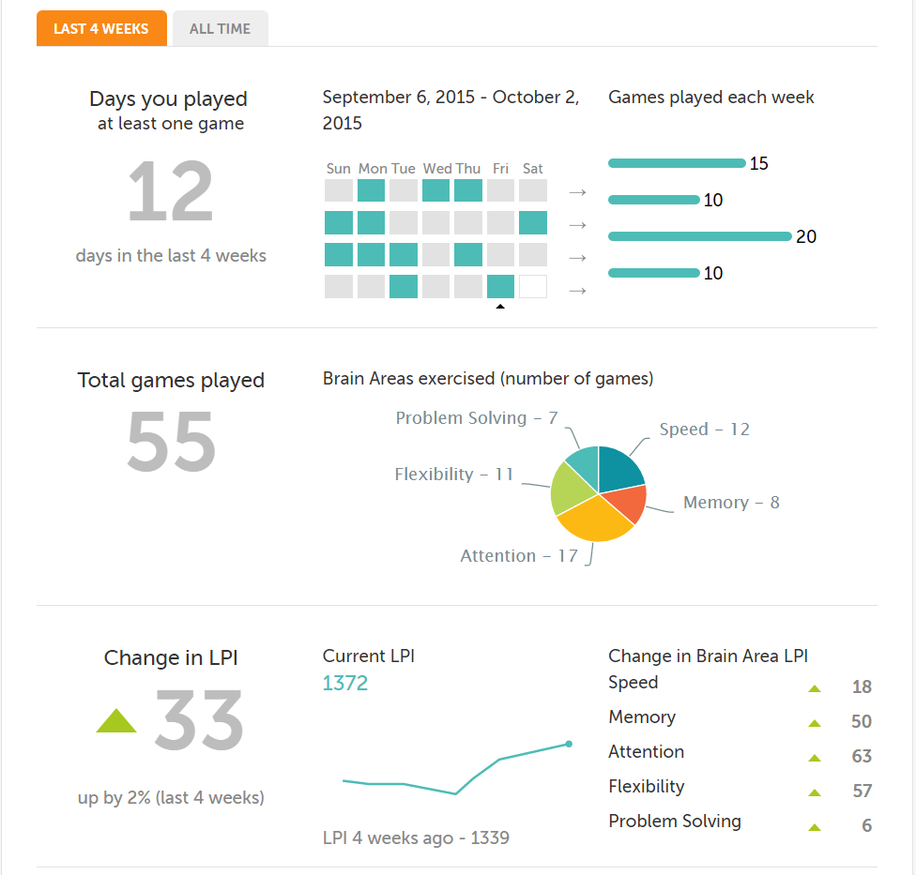Click the Attention LPI change value 63
The width and height of the screenshot is (916, 875).
pos(862,756)
